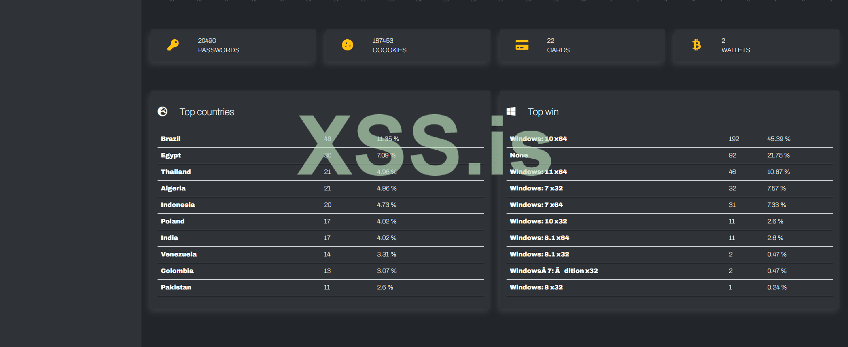Viewport: 848px width, 347px height.
Task: Select the Poland row name
Action: [x=173, y=221]
